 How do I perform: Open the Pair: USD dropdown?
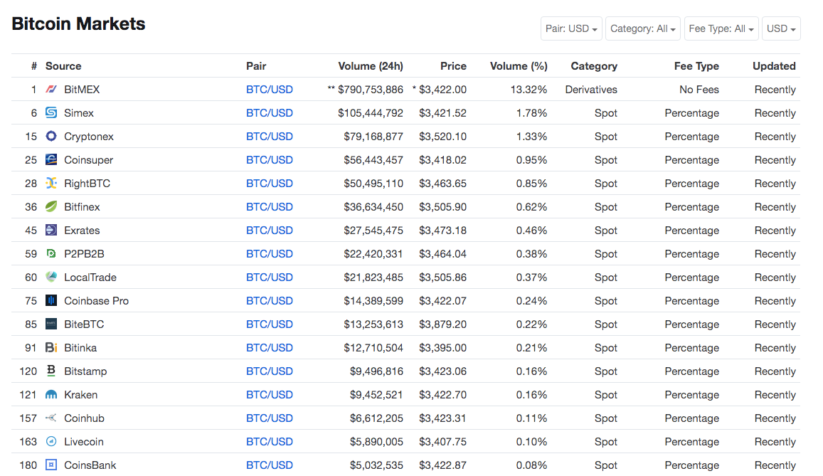pyautogui.click(x=571, y=29)
